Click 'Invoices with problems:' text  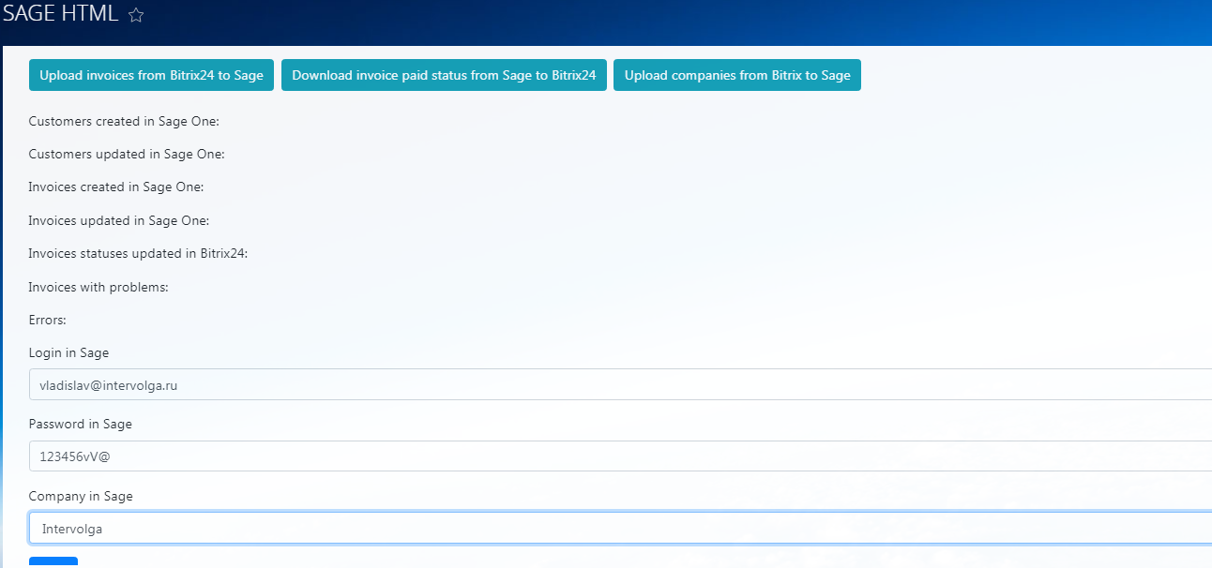(98, 287)
